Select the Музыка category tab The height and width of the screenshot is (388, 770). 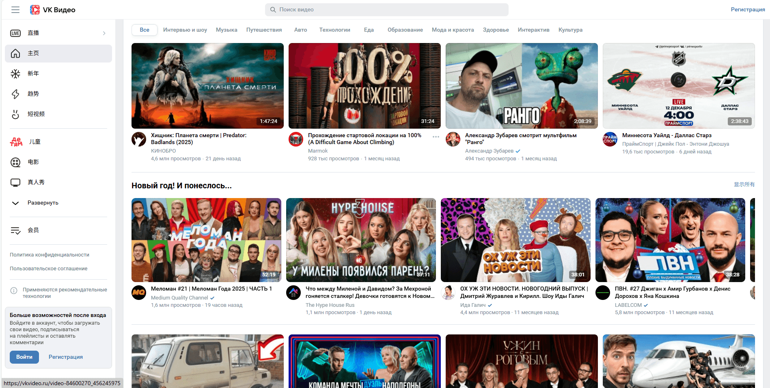226,30
